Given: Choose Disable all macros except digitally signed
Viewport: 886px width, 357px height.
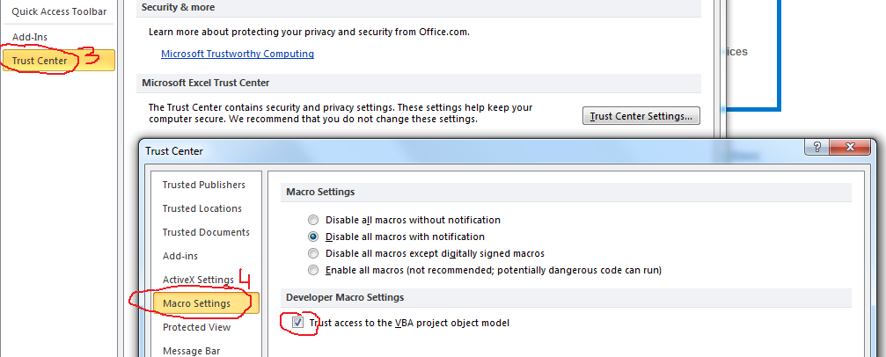Looking at the screenshot, I should coord(313,253).
